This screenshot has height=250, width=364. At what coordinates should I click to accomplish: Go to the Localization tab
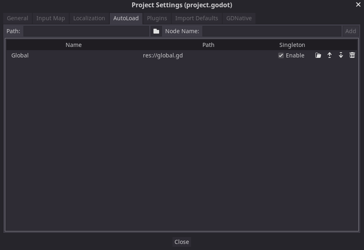tap(89, 18)
